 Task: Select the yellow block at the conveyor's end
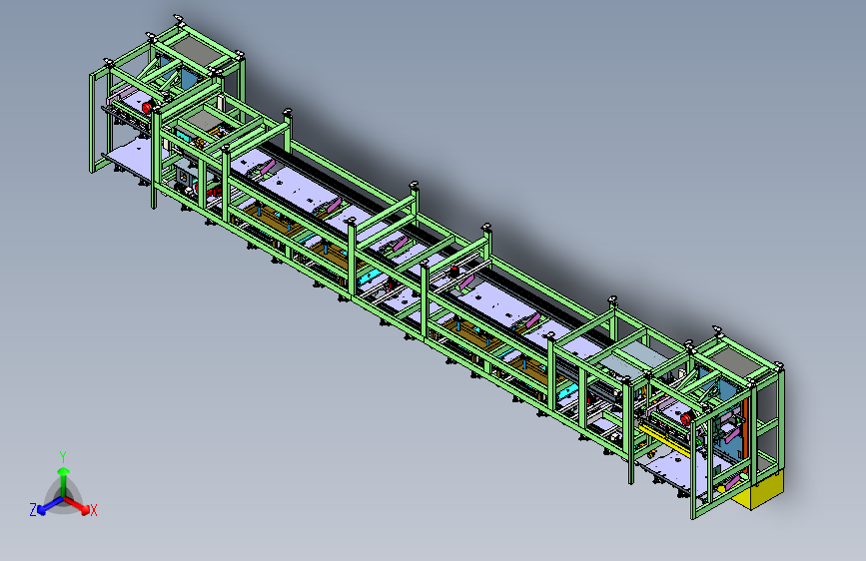759,491
